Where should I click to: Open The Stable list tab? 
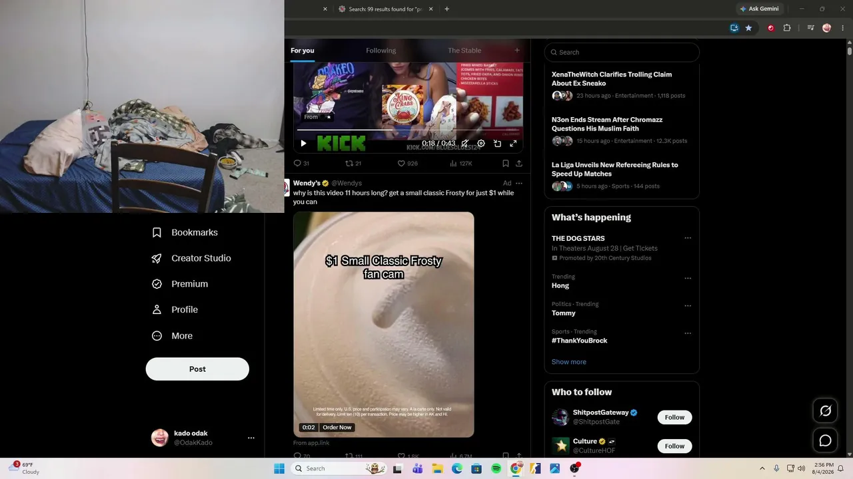(x=464, y=51)
